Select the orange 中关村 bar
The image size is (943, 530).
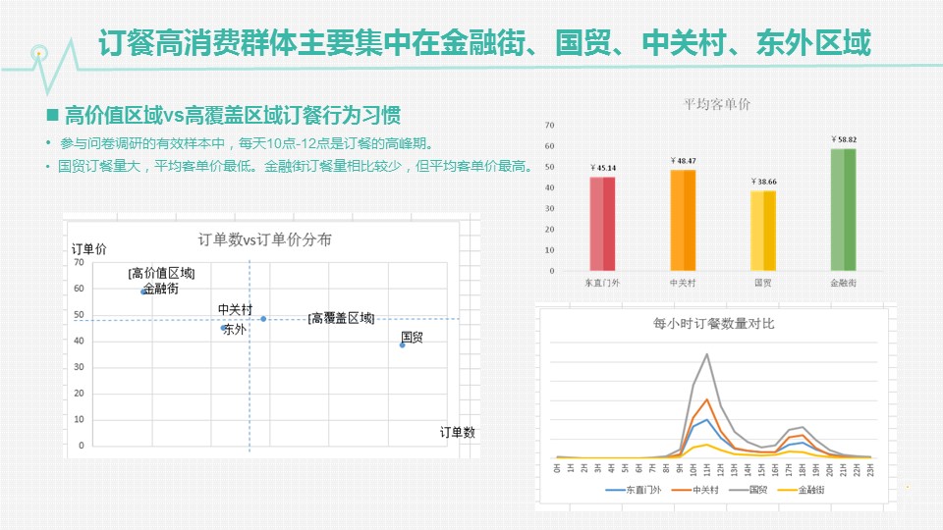click(x=683, y=220)
